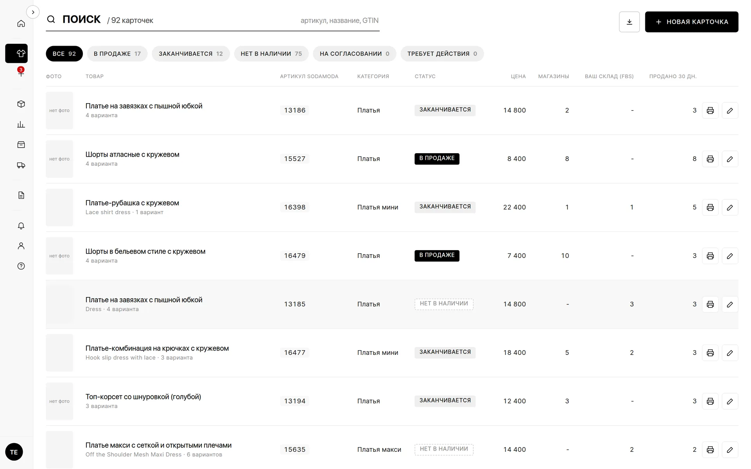Screen dimensions: 751x469
Task: Switch to the НЕТ В НАЛИЧИИ 75 tab
Action: [x=271, y=54]
